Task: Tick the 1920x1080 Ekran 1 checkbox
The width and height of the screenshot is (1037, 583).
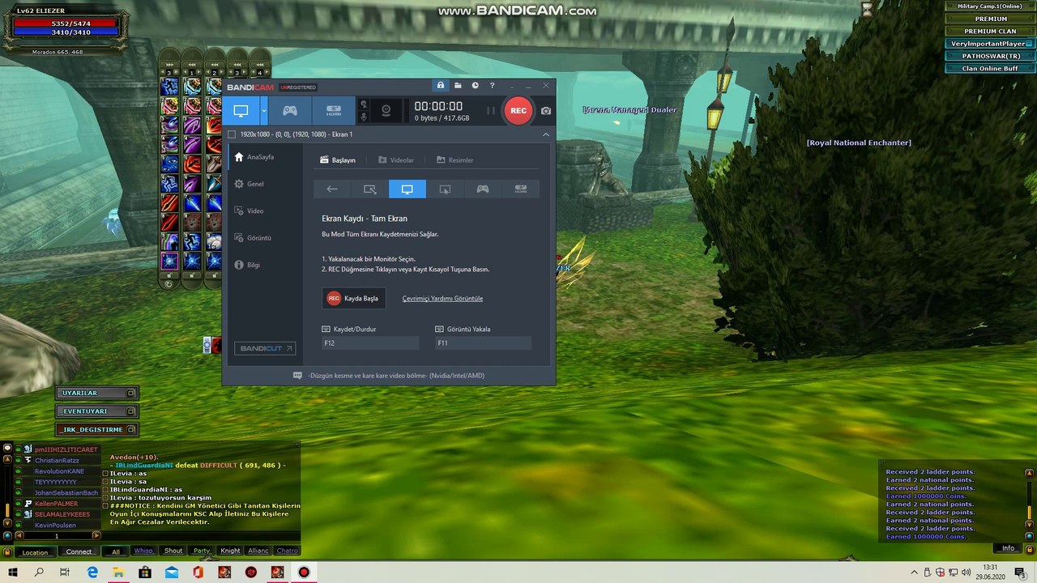Action: click(232, 134)
